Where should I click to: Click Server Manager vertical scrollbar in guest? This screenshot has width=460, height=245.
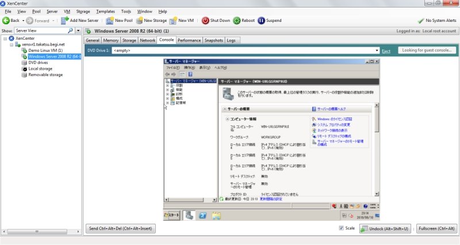coord(377,150)
